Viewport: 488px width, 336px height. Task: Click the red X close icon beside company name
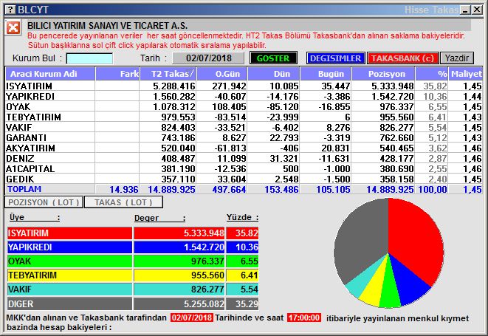pyautogui.click(x=13, y=28)
